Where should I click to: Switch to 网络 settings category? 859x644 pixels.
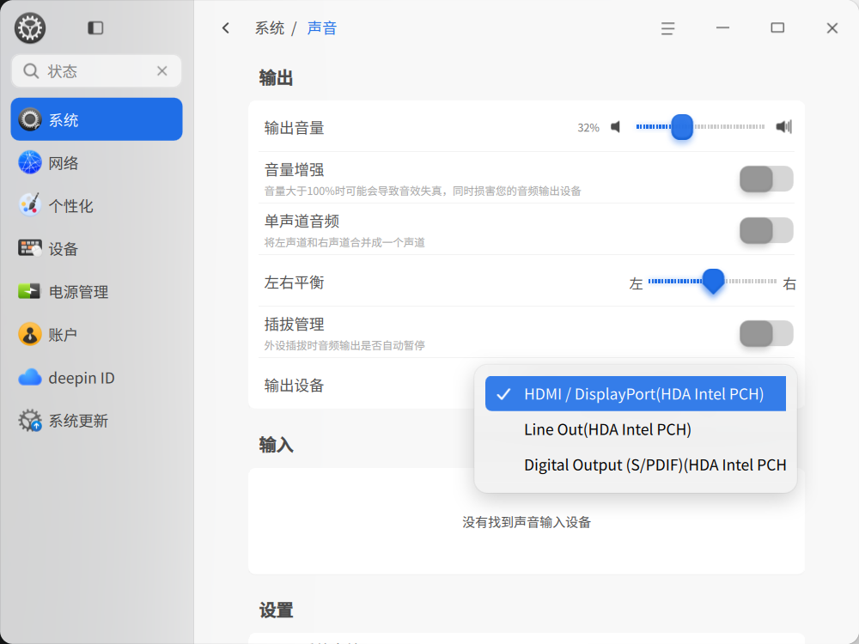96,162
